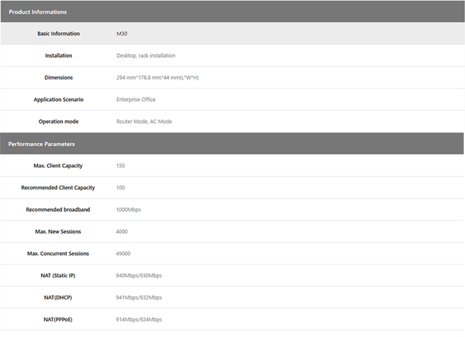
Task: Click the Desktop, rack installation text
Action: (x=146, y=56)
